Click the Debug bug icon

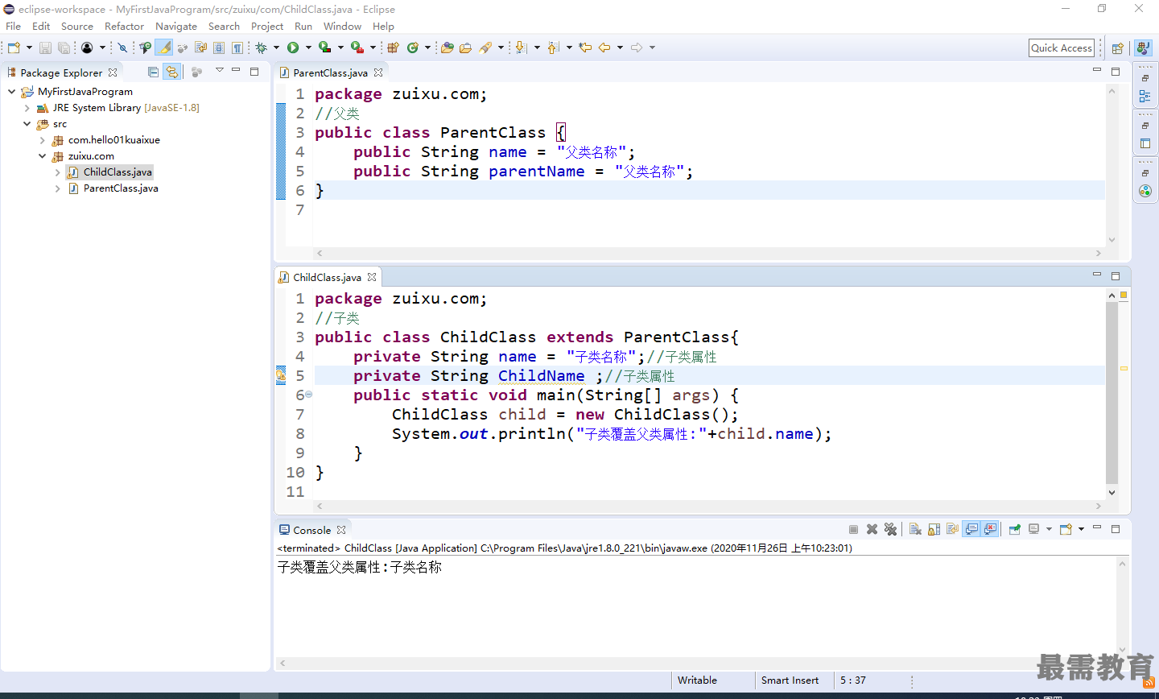[261, 48]
